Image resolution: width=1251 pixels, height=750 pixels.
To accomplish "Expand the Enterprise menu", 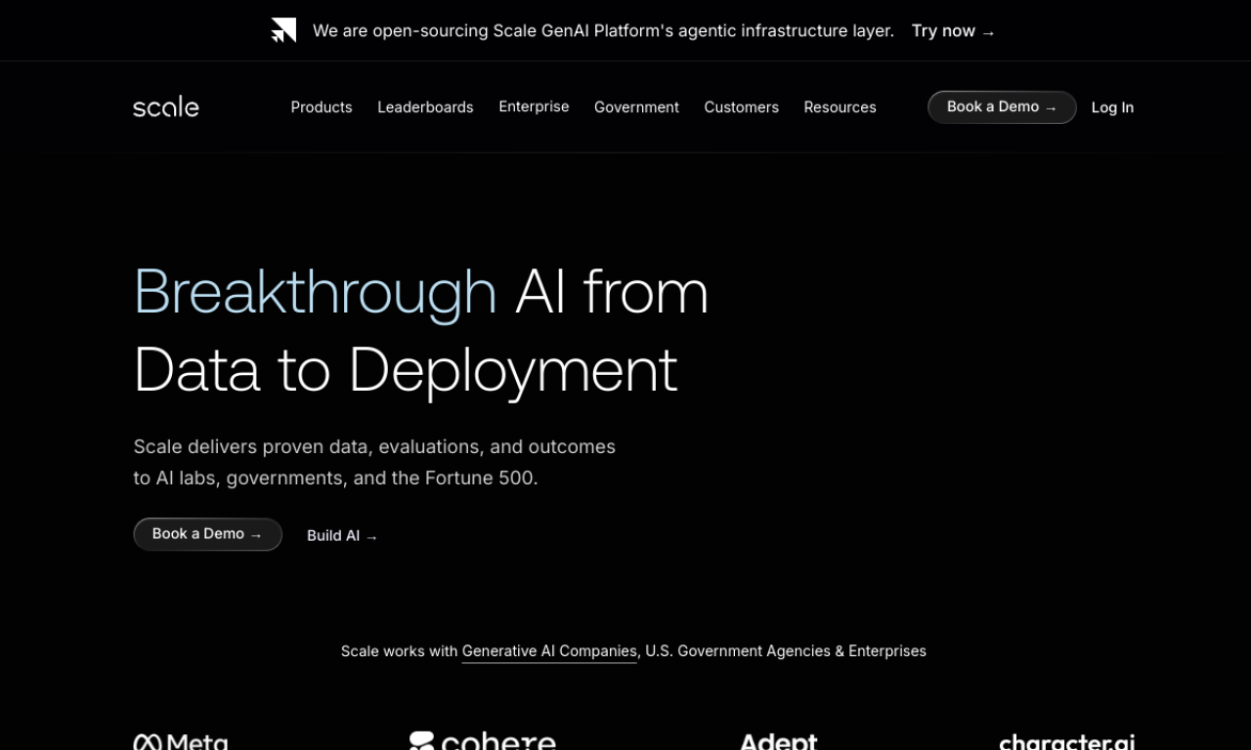I will pyautogui.click(x=534, y=106).
